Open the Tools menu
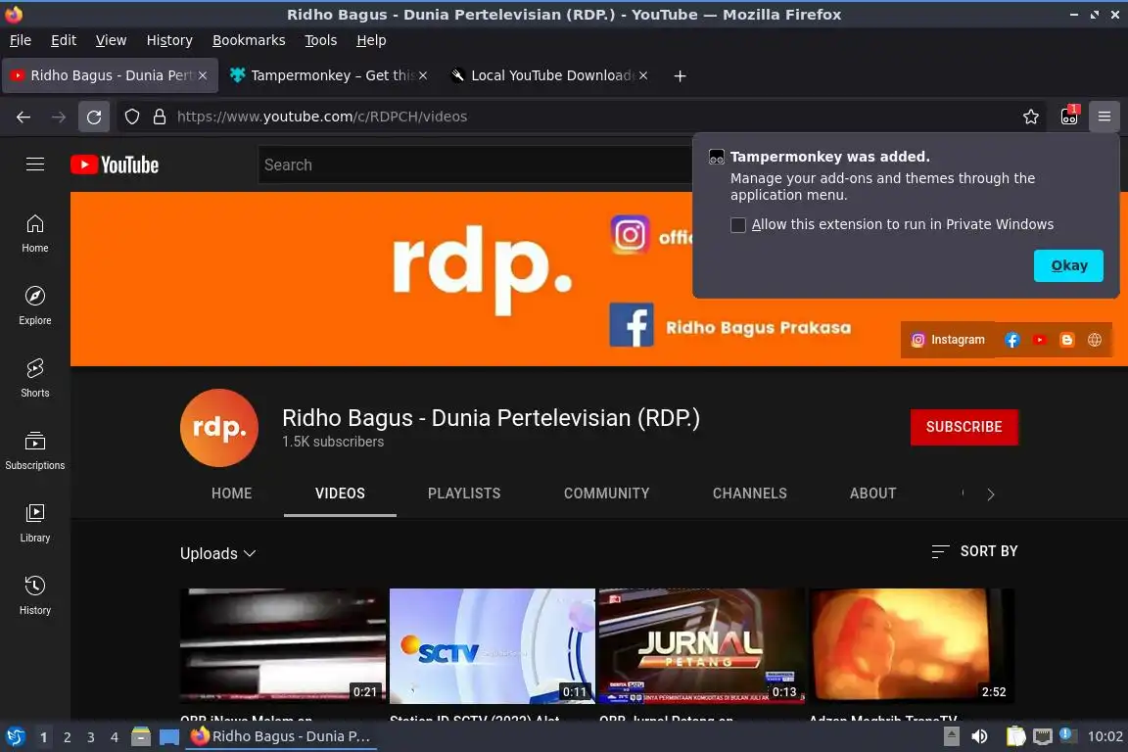 [x=321, y=40]
